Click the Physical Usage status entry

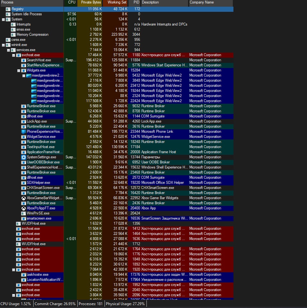(125, 304)
